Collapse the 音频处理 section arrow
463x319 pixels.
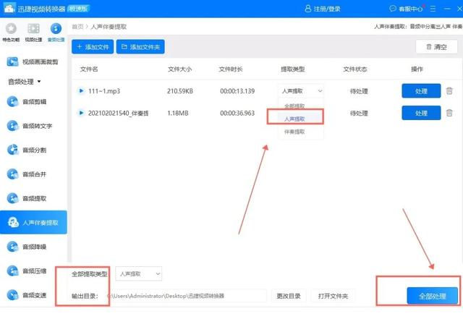pyautogui.click(x=39, y=82)
